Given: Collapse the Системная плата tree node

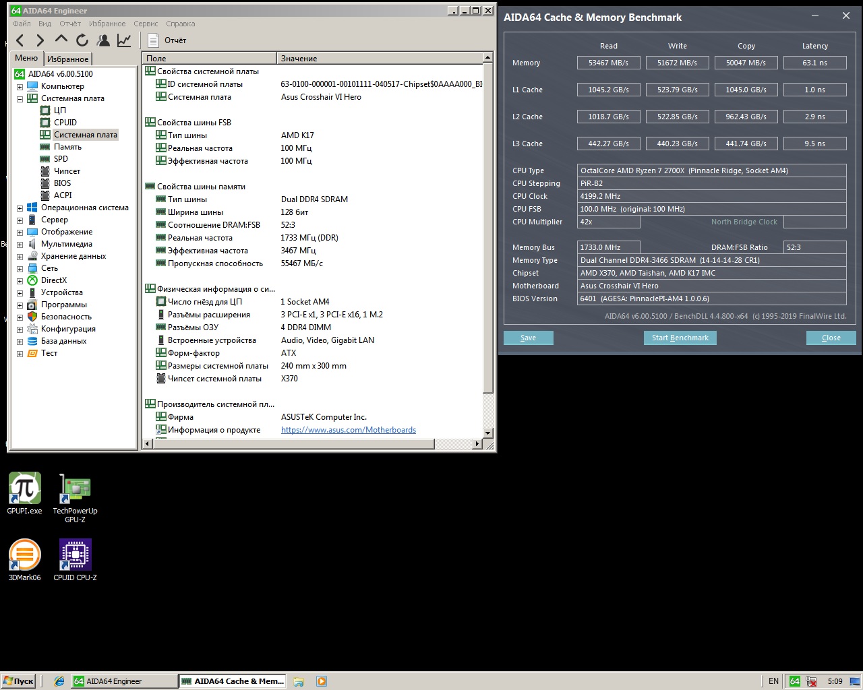Looking at the screenshot, I should pos(20,99).
